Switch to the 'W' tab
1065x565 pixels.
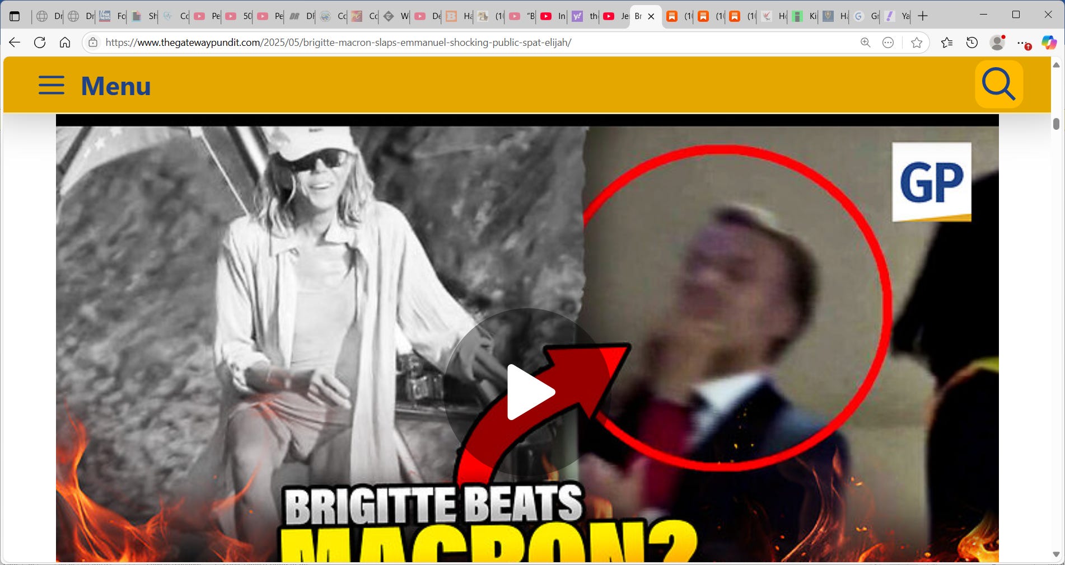coord(395,16)
